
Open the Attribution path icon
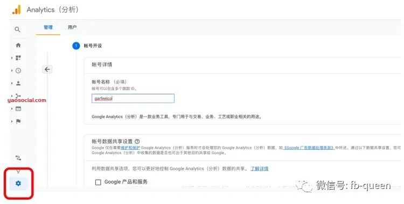(18, 158)
